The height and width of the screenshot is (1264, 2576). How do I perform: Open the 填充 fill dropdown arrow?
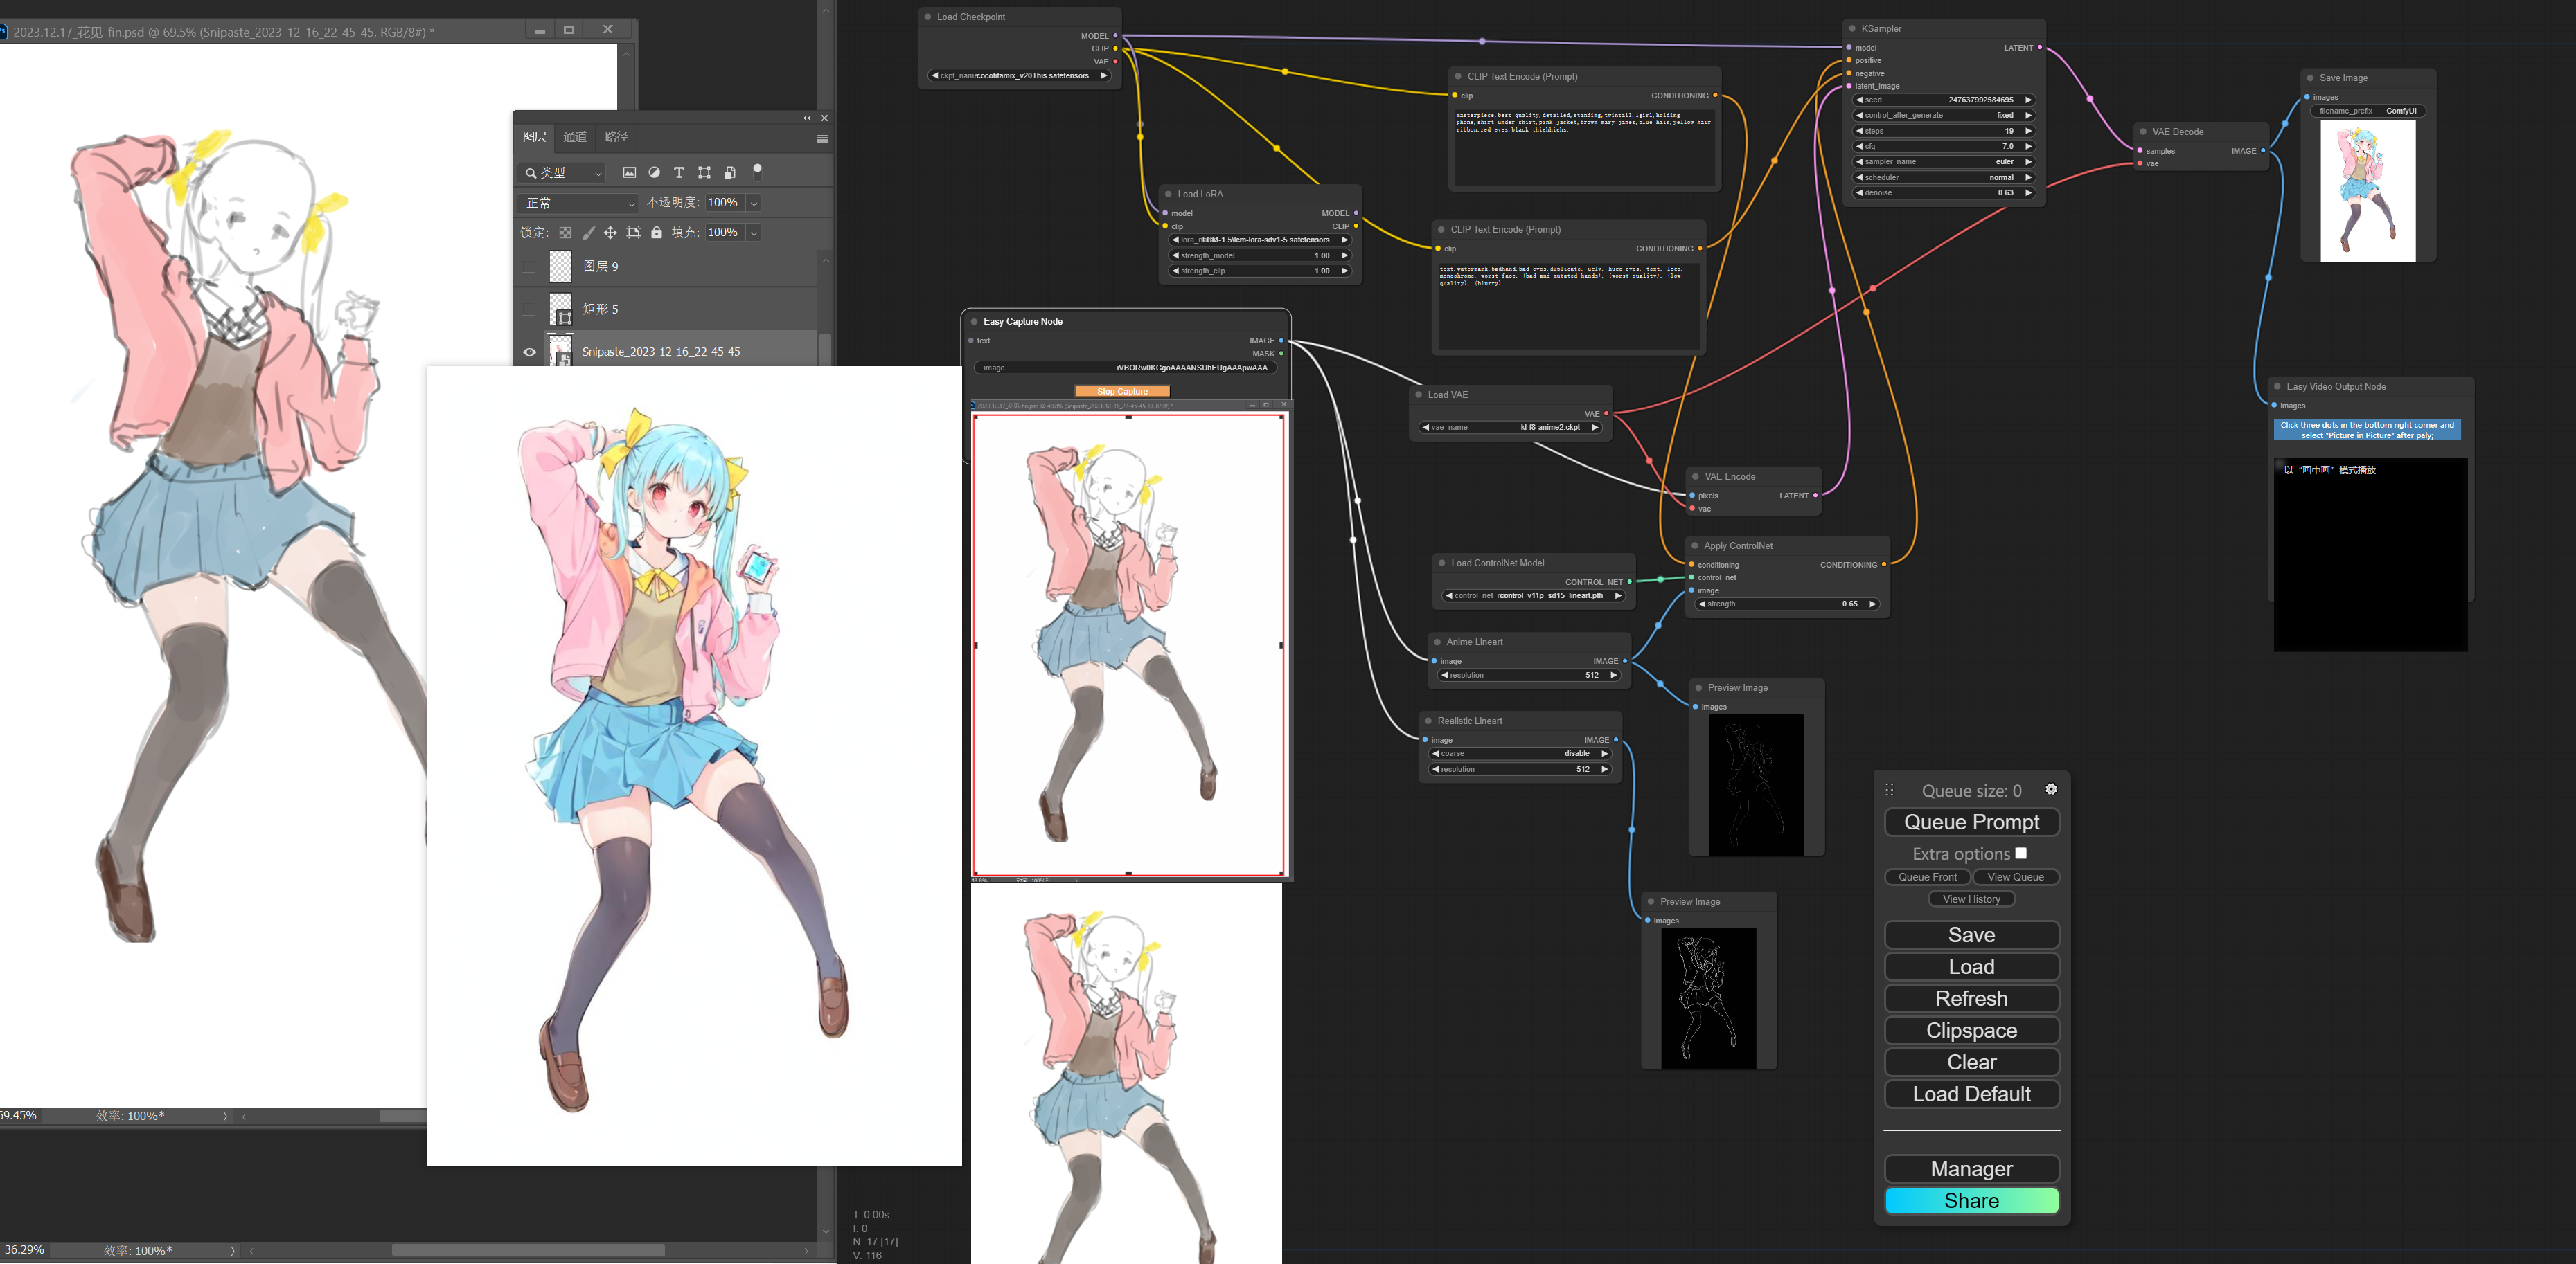754,233
